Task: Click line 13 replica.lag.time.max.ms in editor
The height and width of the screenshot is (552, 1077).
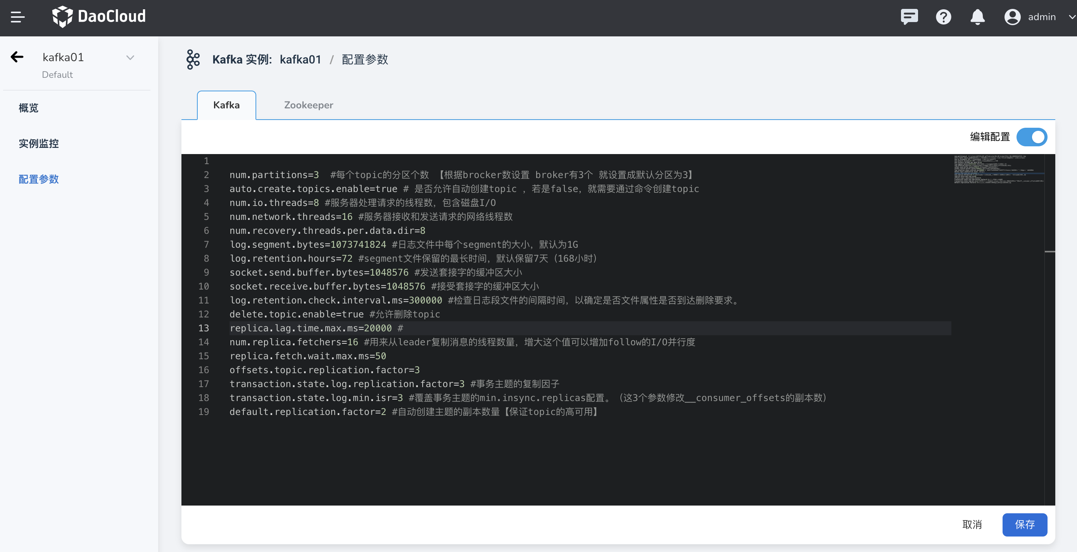Action: tap(316, 328)
